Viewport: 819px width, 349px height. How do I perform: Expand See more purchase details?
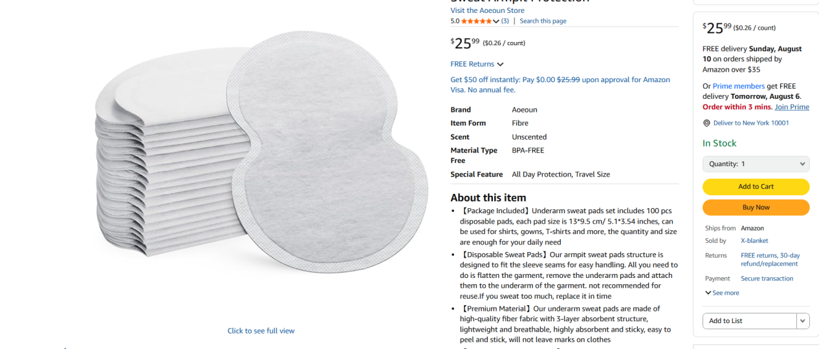(722, 293)
